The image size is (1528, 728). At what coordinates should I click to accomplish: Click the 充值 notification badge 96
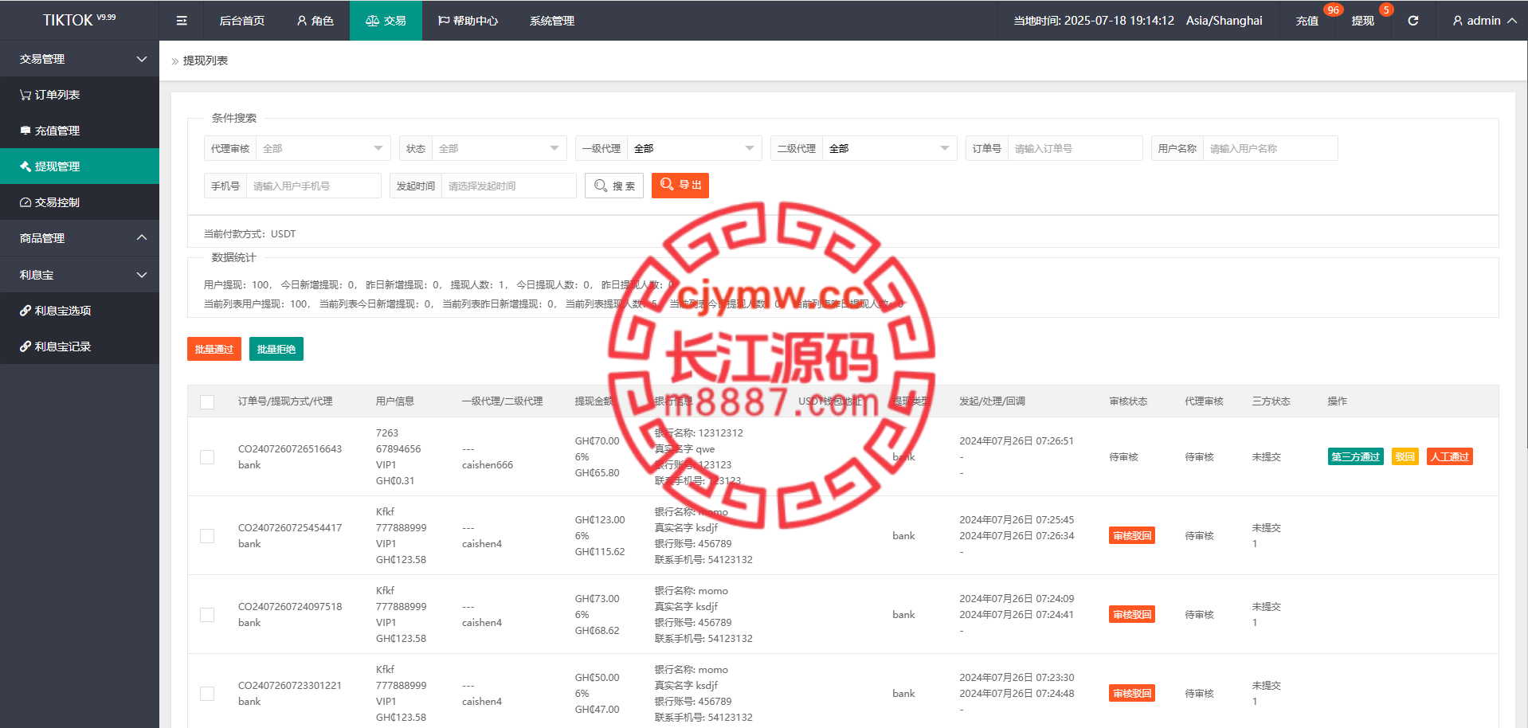tap(1333, 10)
